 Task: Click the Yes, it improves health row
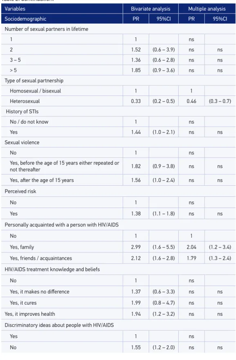(x=118, y=314)
